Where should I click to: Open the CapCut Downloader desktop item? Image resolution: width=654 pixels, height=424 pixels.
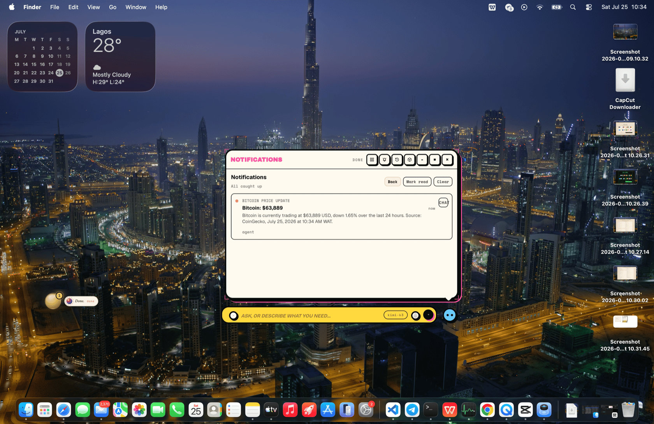click(625, 89)
